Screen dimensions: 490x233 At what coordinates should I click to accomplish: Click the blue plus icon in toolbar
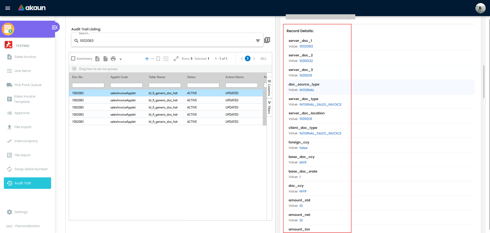pyautogui.click(x=147, y=59)
